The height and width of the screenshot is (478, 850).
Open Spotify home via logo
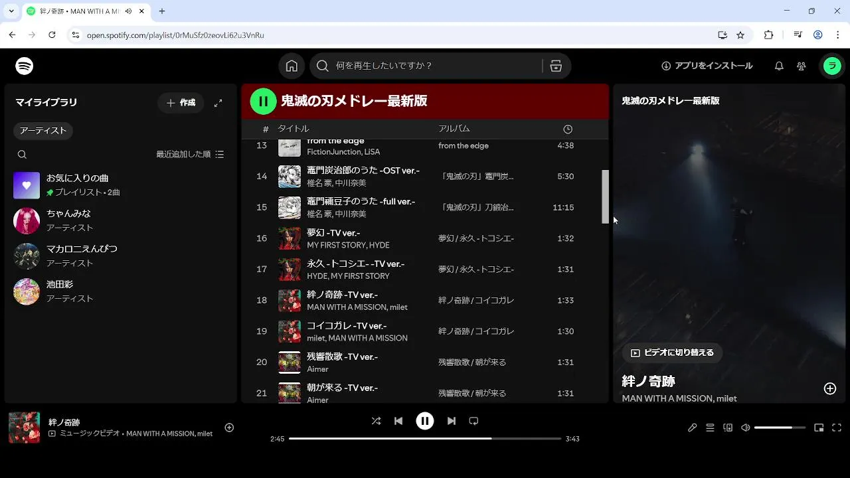[x=25, y=66]
